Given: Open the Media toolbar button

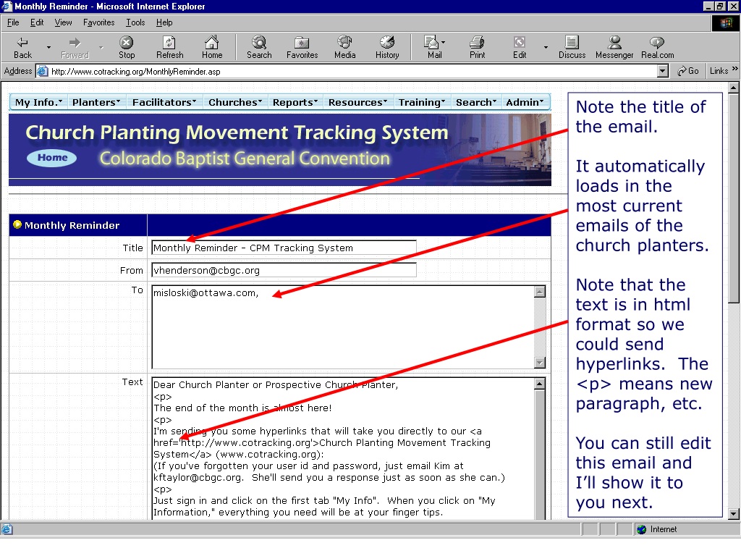Looking at the screenshot, I should click(344, 47).
